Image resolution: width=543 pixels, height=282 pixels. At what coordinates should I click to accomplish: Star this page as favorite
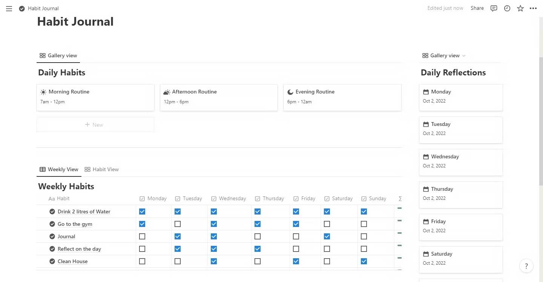click(x=520, y=8)
